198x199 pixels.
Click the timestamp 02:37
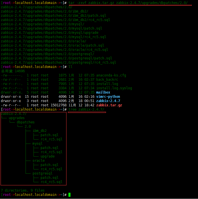89,80
